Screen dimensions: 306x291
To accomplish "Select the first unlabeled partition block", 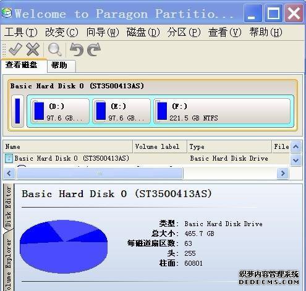I will (17, 111).
